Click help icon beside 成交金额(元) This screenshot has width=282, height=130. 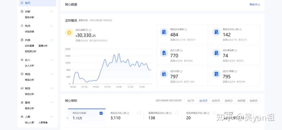click(90, 30)
